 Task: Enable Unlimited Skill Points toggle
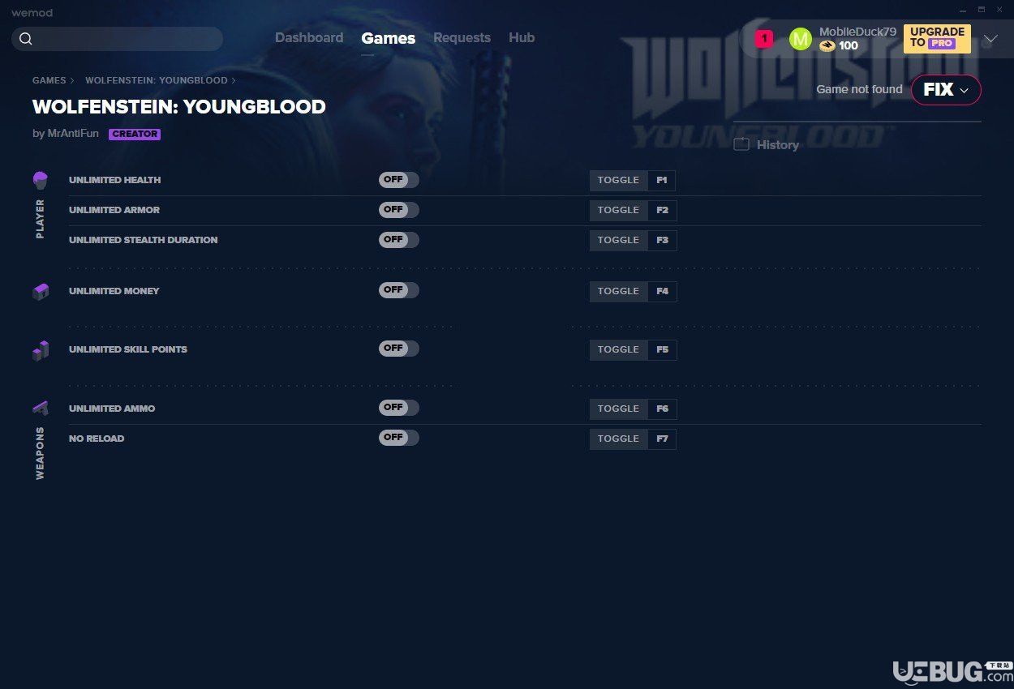click(399, 349)
